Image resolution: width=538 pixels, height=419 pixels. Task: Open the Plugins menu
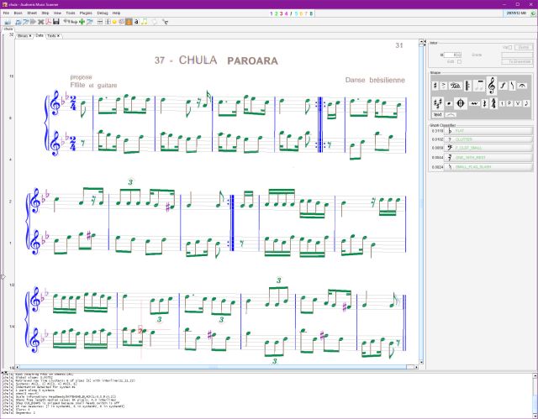(x=86, y=13)
